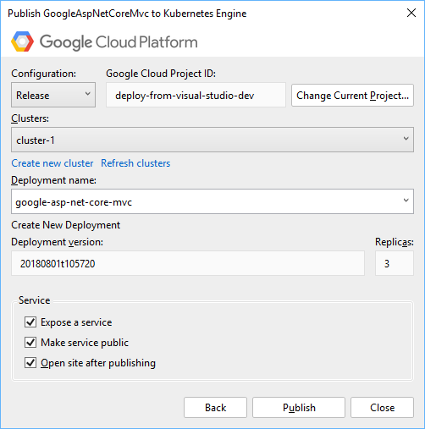Click the Replicas field showing 3
The height and width of the screenshot is (429, 425).
[x=395, y=263]
